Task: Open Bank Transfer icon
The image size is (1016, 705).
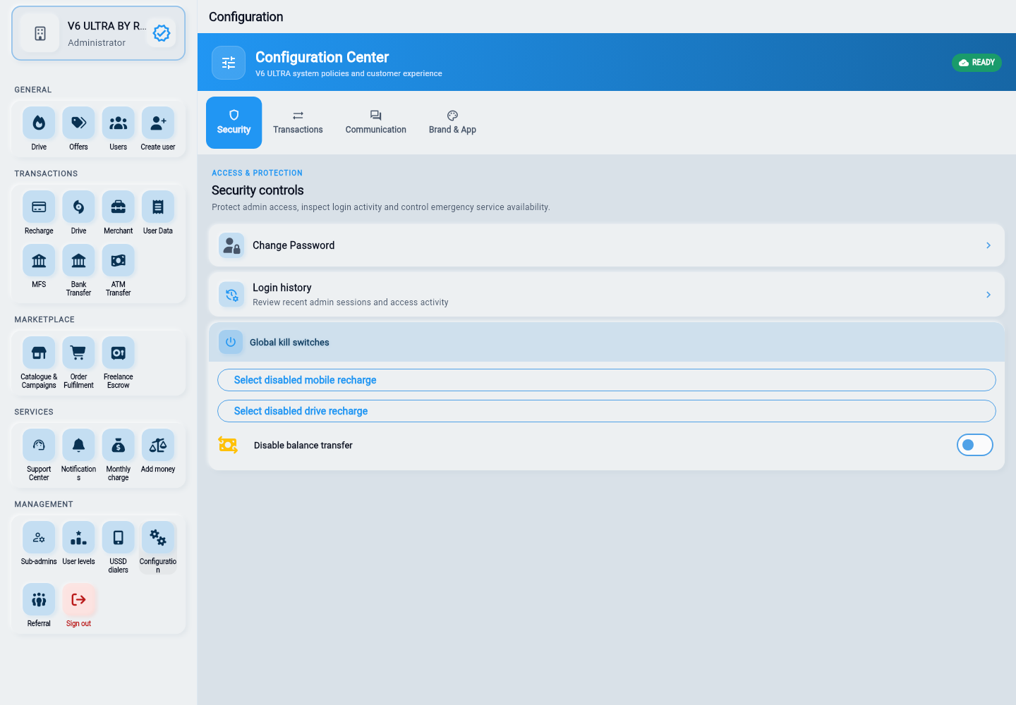Action: [x=78, y=261]
